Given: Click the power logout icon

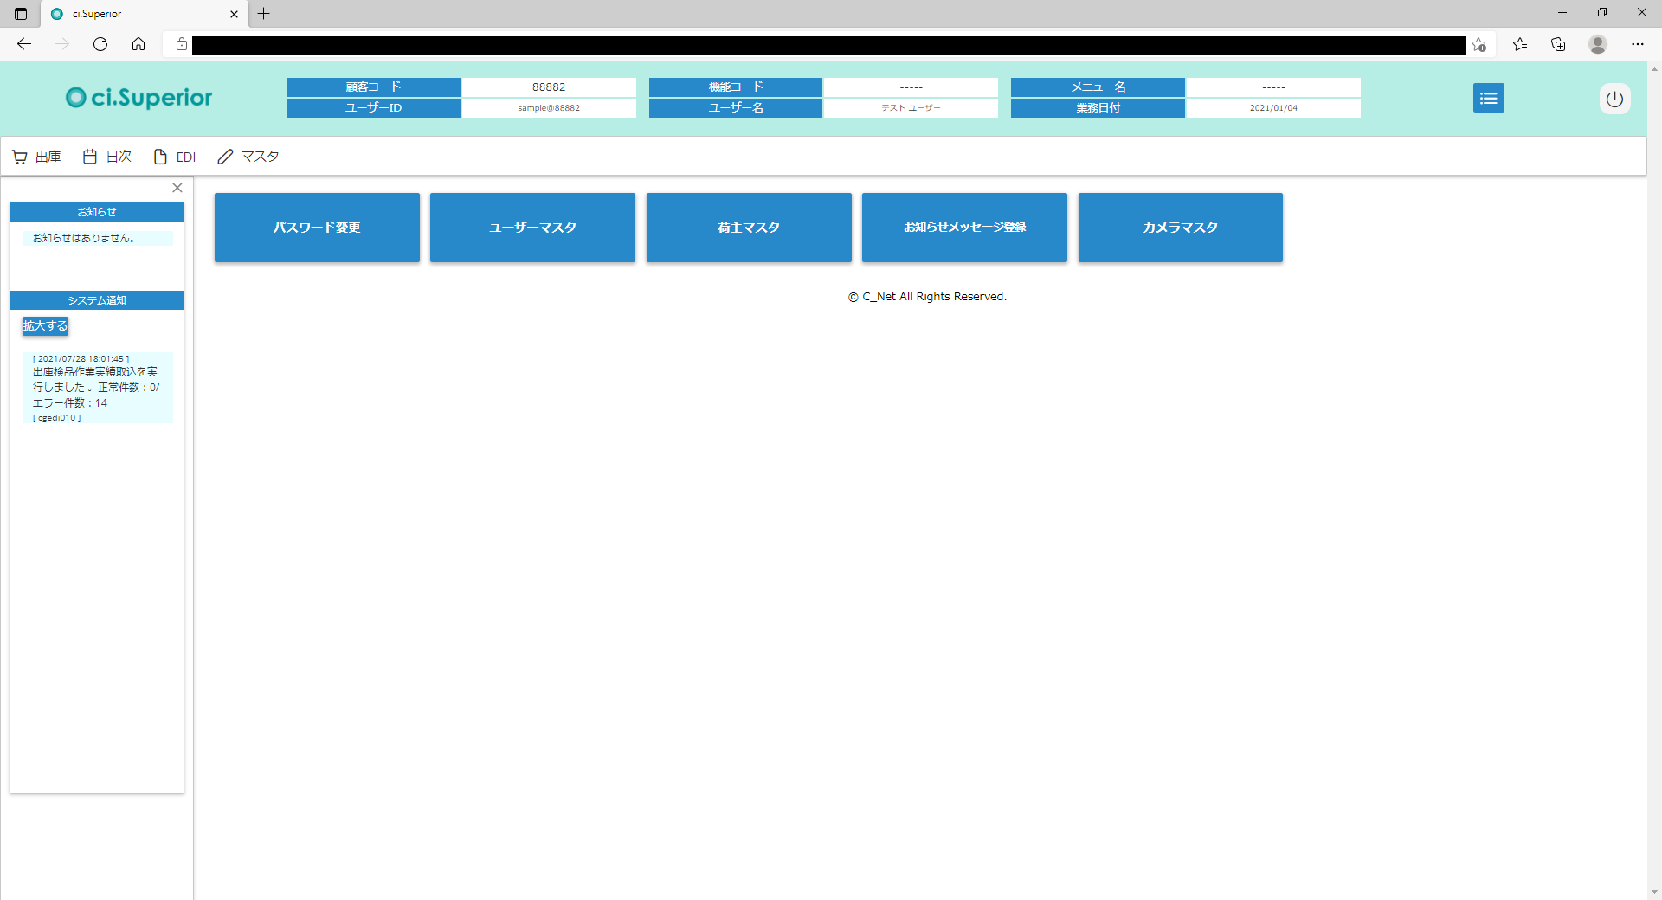Looking at the screenshot, I should (1614, 99).
